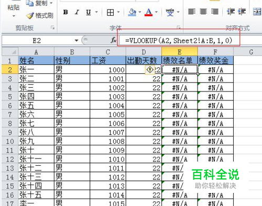
Task: Select cell containing 张一
Action: click(36, 70)
